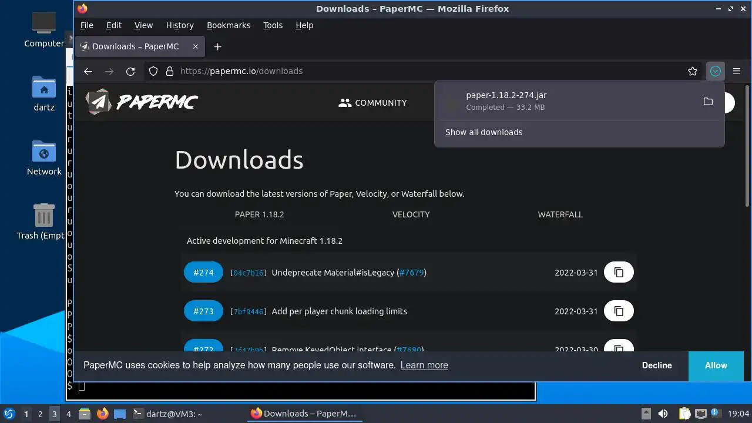This screenshot has height=423, width=752.
Task: Open the Tools menu
Action: [273, 25]
